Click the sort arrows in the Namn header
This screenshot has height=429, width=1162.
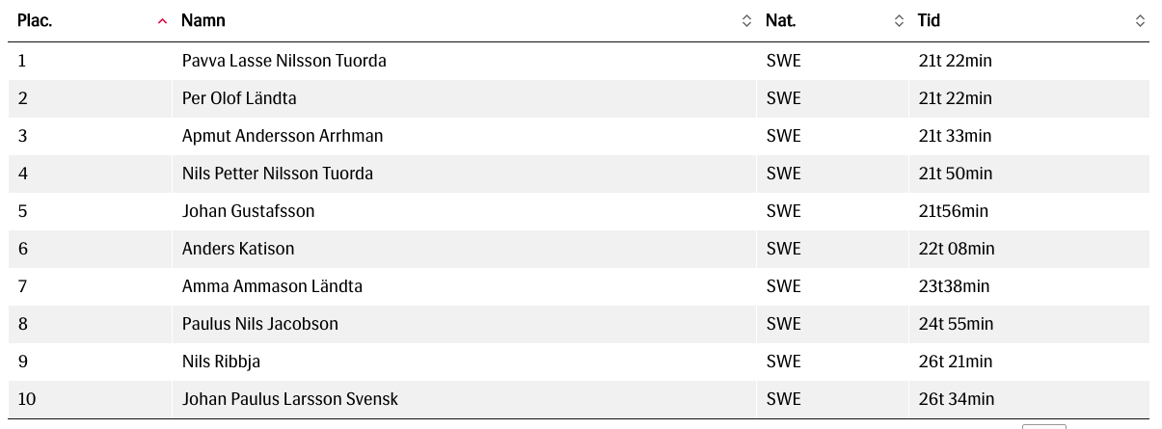click(x=746, y=21)
